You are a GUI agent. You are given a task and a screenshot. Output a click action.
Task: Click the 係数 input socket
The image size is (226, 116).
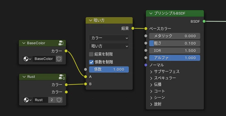click(86, 69)
